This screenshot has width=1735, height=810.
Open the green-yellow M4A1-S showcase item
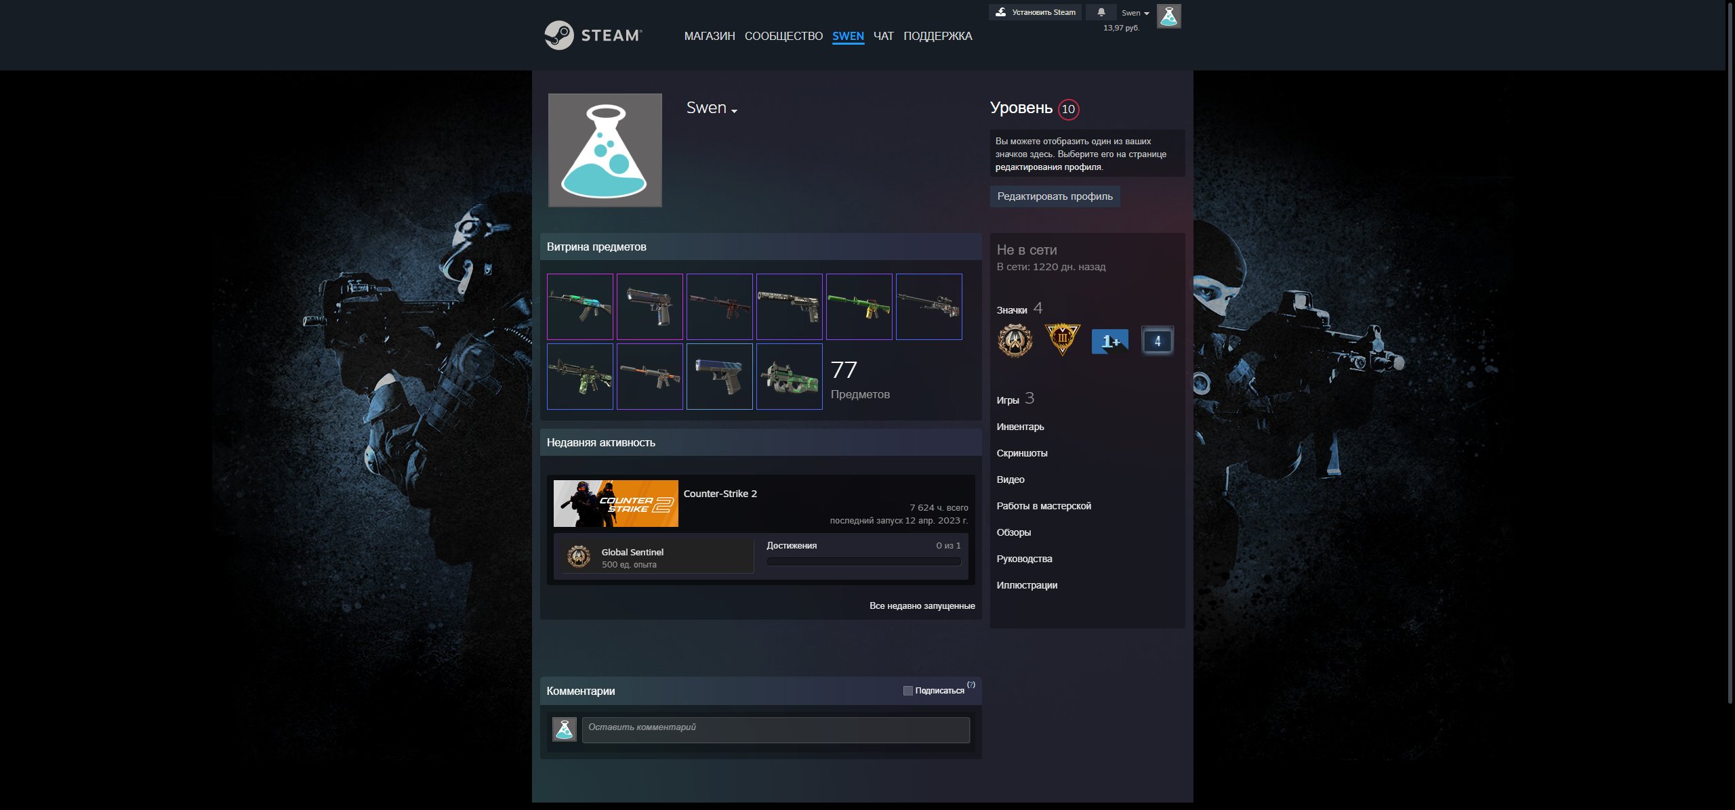(859, 307)
